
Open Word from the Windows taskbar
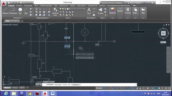click(x=53, y=93)
